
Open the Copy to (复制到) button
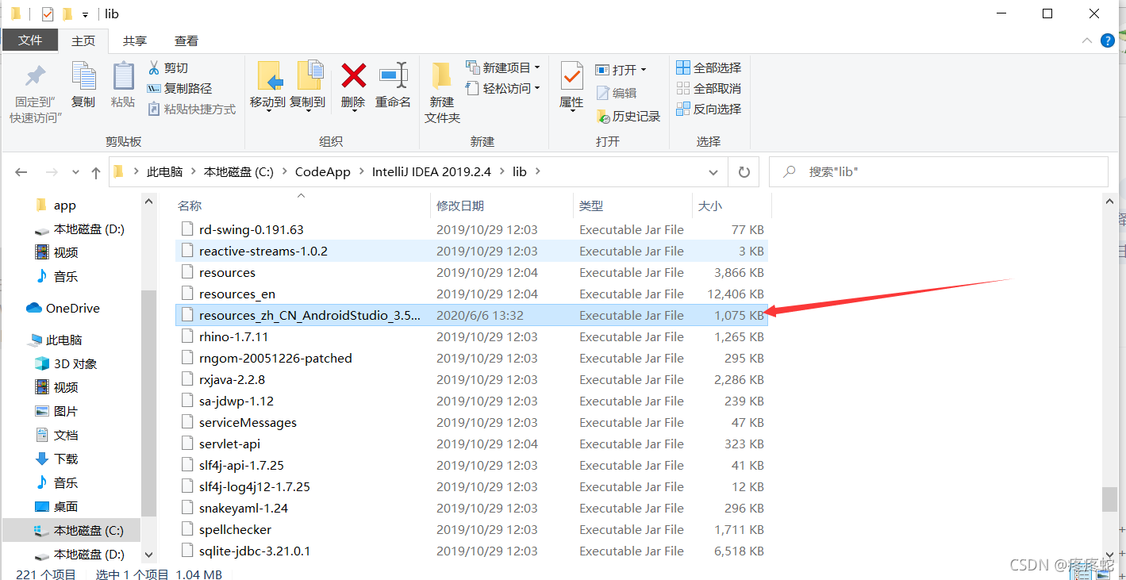[308, 86]
